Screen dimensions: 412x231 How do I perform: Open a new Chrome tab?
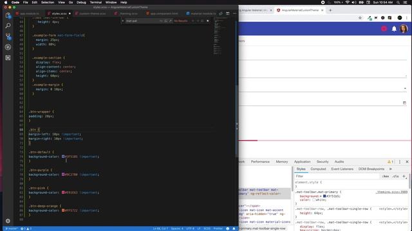tap(330, 10)
